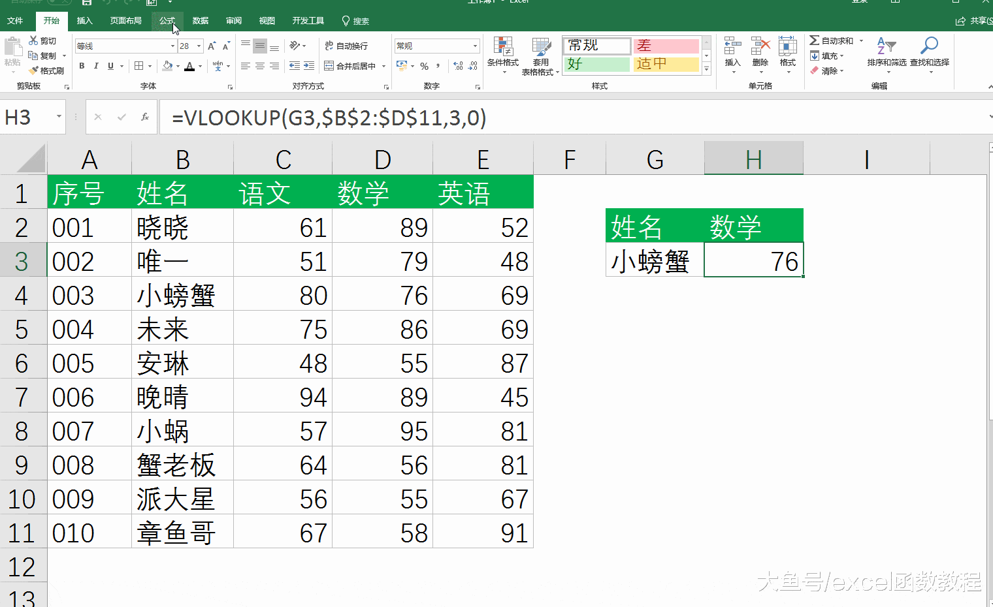This screenshot has height=607, width=993.
Task: Open Conditional Formatting (条件格式)
Action: pos(503,55)
